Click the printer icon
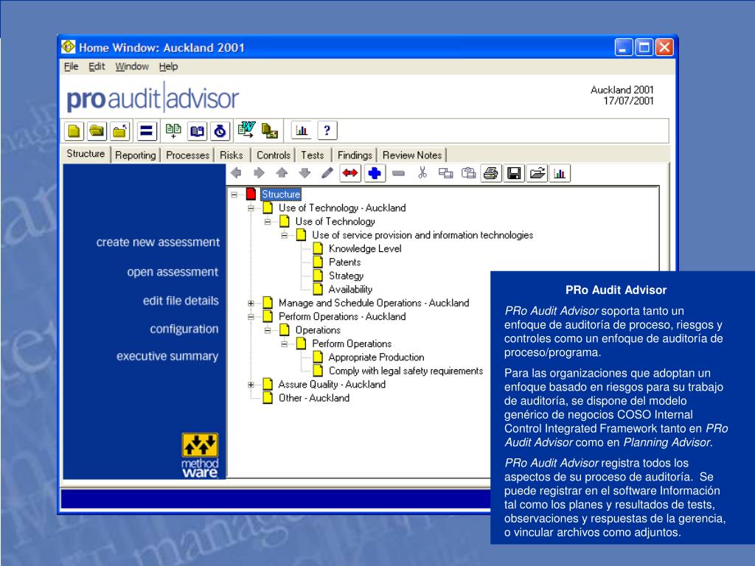The image size is (755, 566). click(490, 173)
